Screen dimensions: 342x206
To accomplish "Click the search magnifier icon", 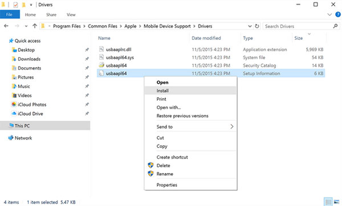I will click(x=335, y=26).
